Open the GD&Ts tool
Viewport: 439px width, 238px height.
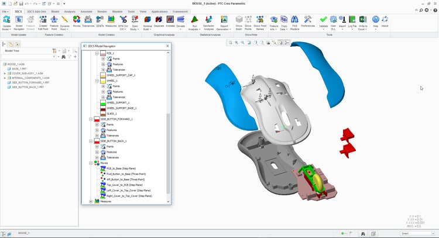point(100,22)
